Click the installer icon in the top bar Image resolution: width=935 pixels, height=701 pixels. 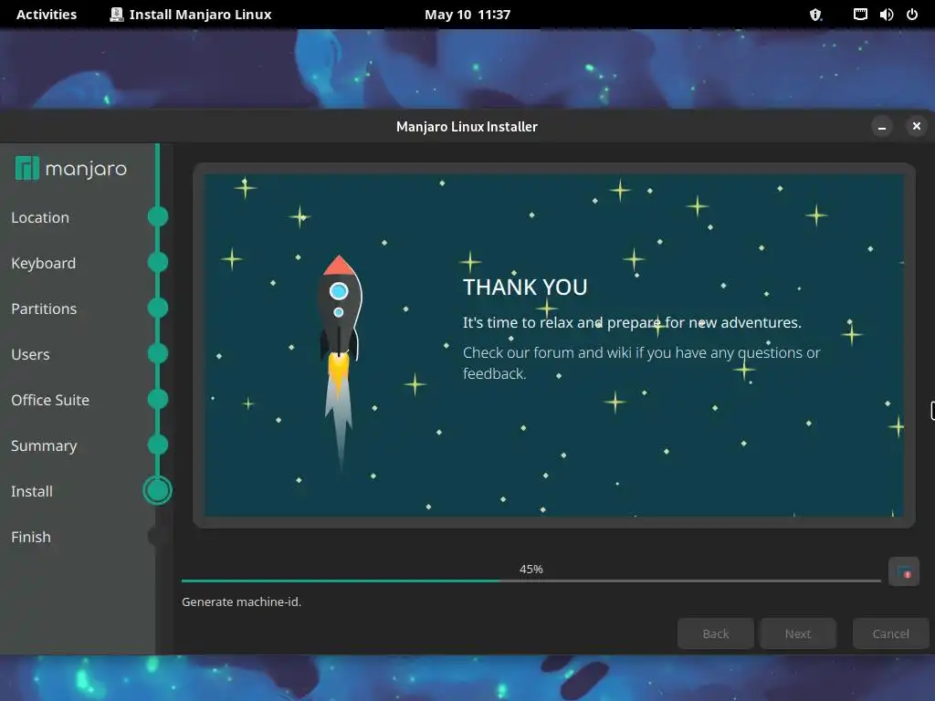(x=116, y=15)
